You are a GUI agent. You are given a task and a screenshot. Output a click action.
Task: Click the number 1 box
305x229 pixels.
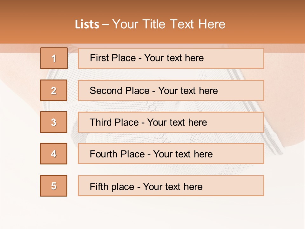pyautogui.click(x=54, y=58)
